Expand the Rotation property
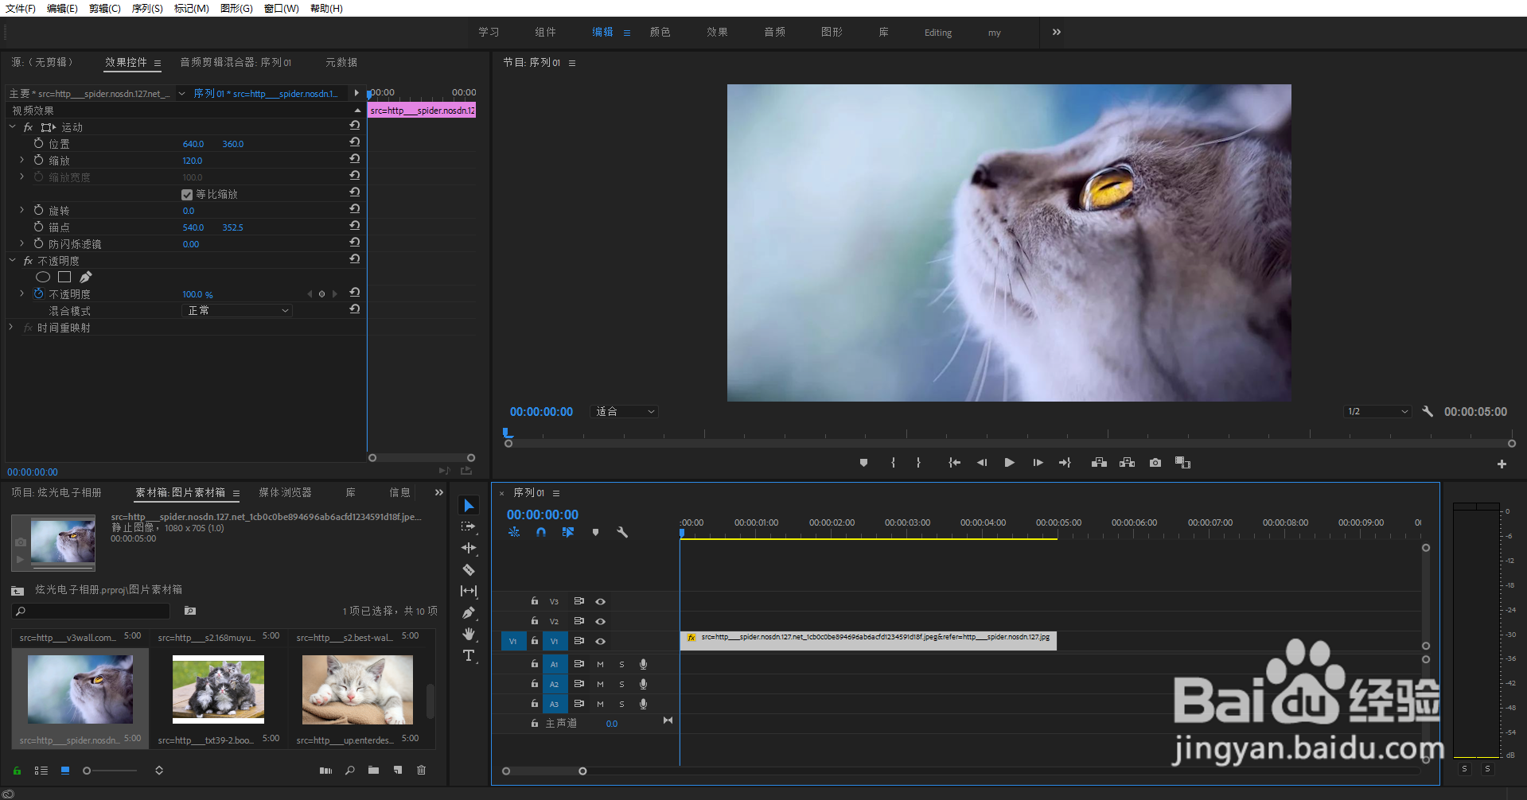Image resolution: width=1527 pixels, height=800 pixels. click(x=22, y=210)
